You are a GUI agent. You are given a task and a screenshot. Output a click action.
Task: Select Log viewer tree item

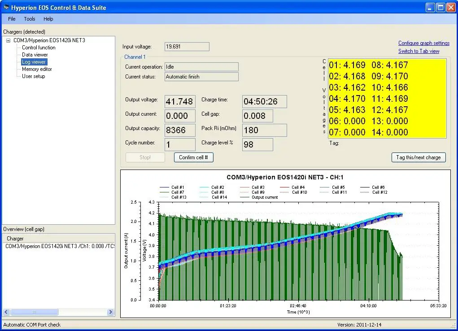coord(34,62)
